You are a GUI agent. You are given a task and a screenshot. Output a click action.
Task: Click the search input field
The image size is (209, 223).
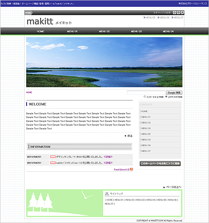[x=146, y=93]
